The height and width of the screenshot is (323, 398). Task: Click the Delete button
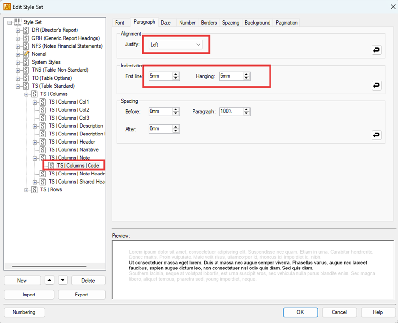88,280
